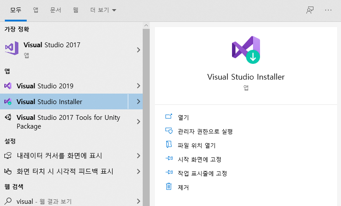Expand Visual Studio 2017 result arrow
341x206 pixels.
point(138,50)
